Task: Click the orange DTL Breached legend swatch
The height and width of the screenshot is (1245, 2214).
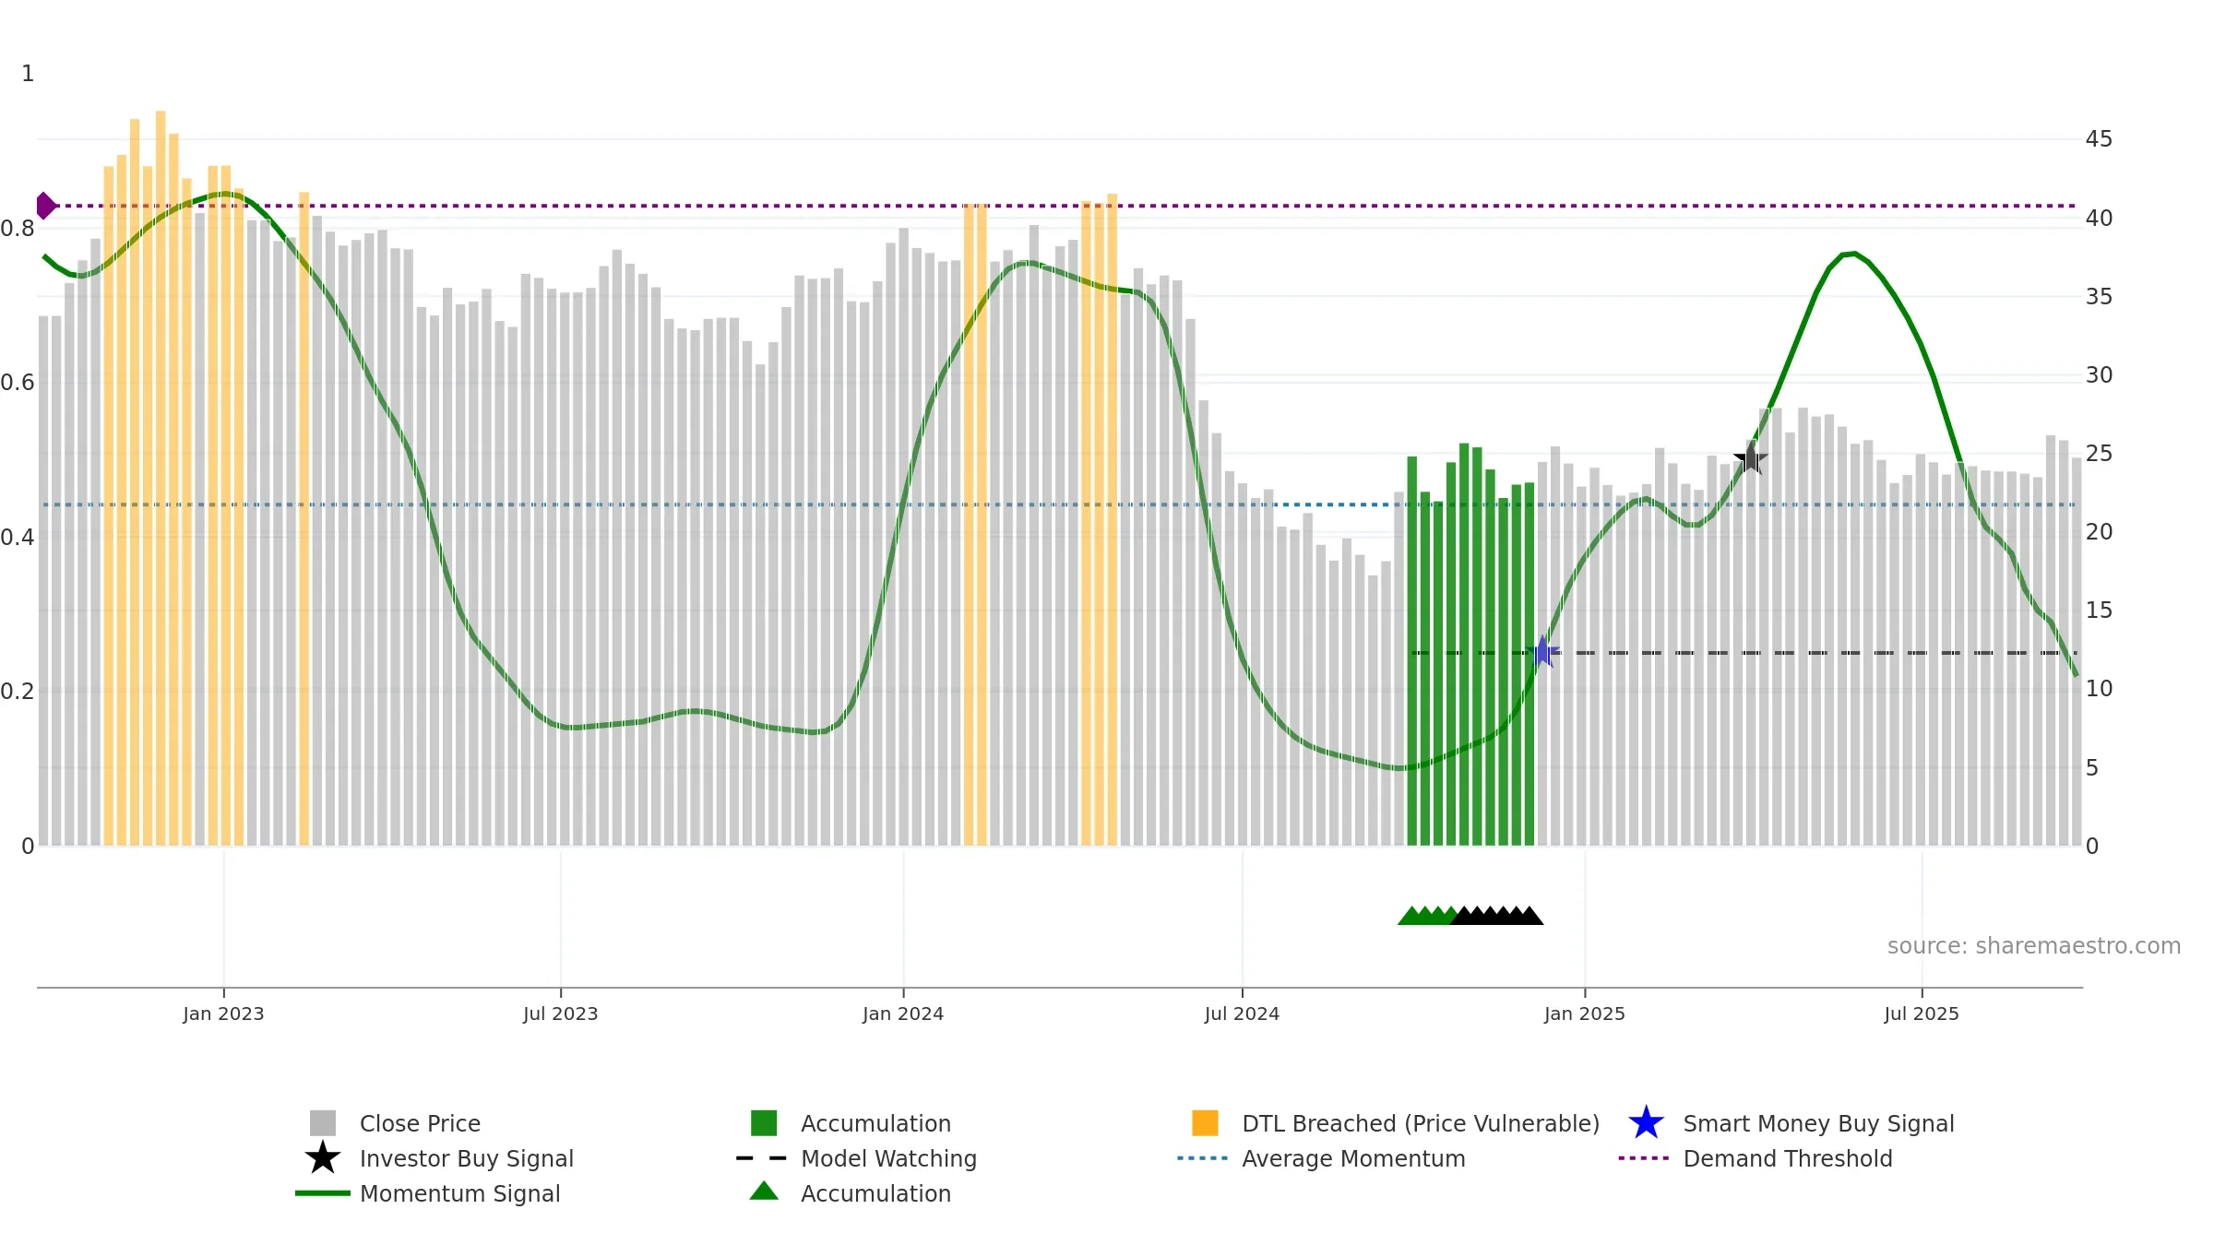Action: pyautogui.click(x=1205, y=1123)
